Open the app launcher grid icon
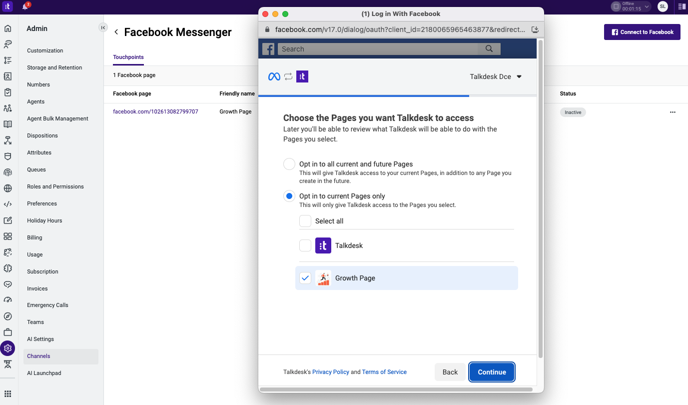The width and height of the screenshot is (688, 405). pos(7,394)
